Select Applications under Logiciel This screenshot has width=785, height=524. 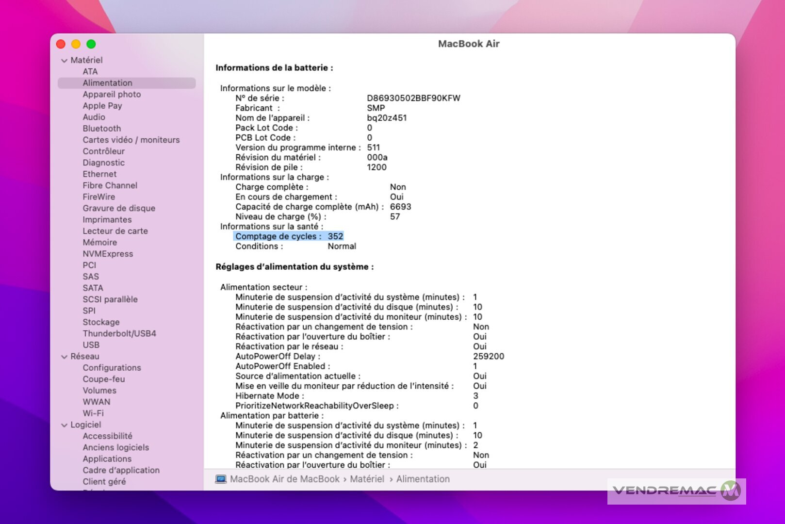click(x=107, y=459)
